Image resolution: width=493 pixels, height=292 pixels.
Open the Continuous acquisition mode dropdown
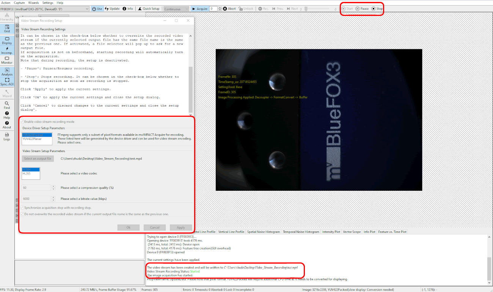coord(176,9)
